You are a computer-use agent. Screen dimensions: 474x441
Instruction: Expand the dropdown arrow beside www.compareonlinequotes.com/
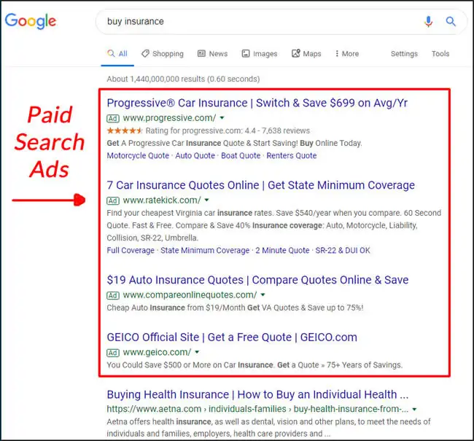pos(263,294)
